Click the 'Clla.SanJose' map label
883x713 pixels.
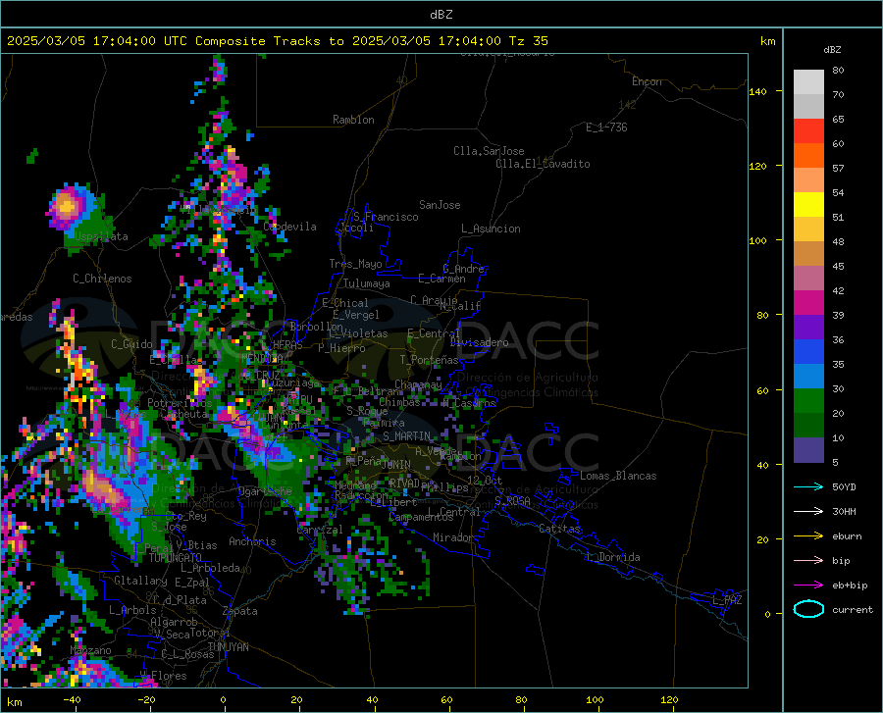click(489, 151)
